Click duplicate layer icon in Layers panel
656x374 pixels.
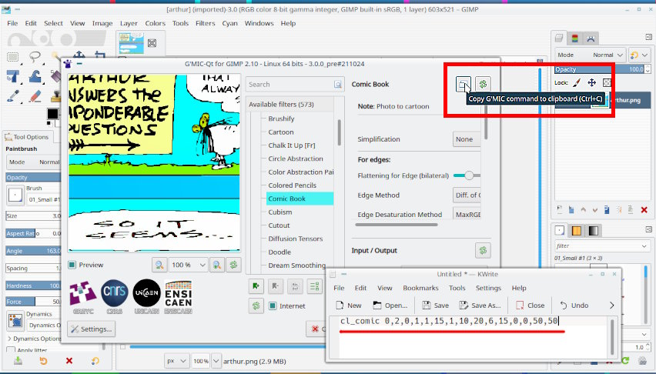point(607,210)
